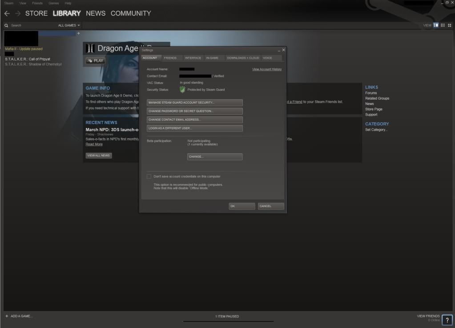
Task: Click View All News button
Action: tap(99, 156)
